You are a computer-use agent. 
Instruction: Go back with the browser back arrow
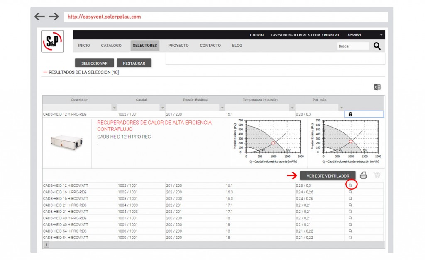tap(39, 17)
